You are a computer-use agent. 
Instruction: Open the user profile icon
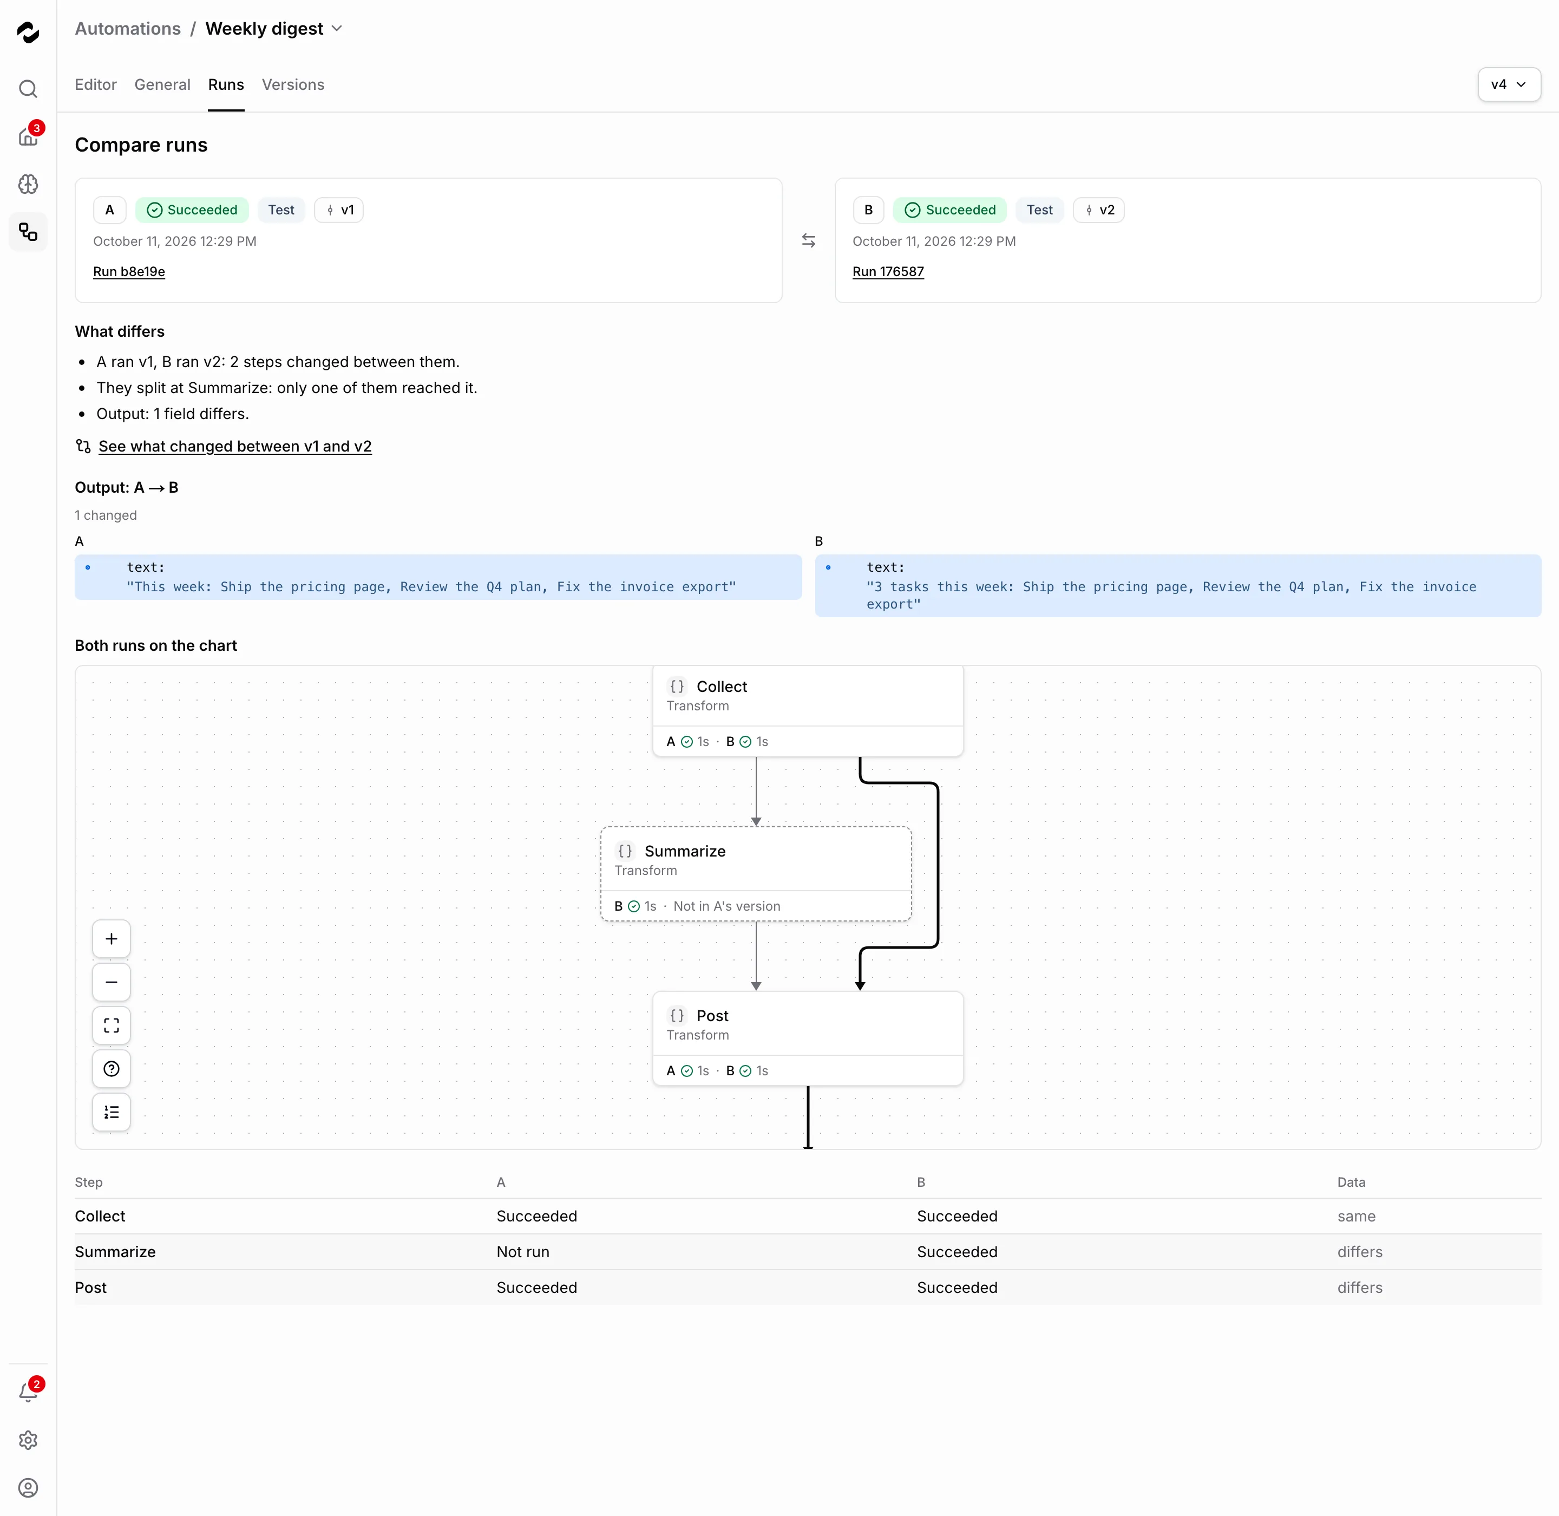(x=28, y=1487)
